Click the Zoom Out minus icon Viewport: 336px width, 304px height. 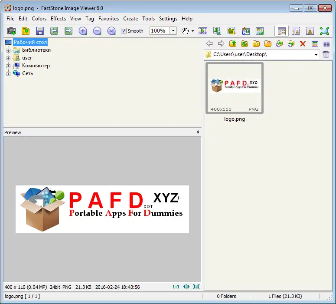pos(97,31)
